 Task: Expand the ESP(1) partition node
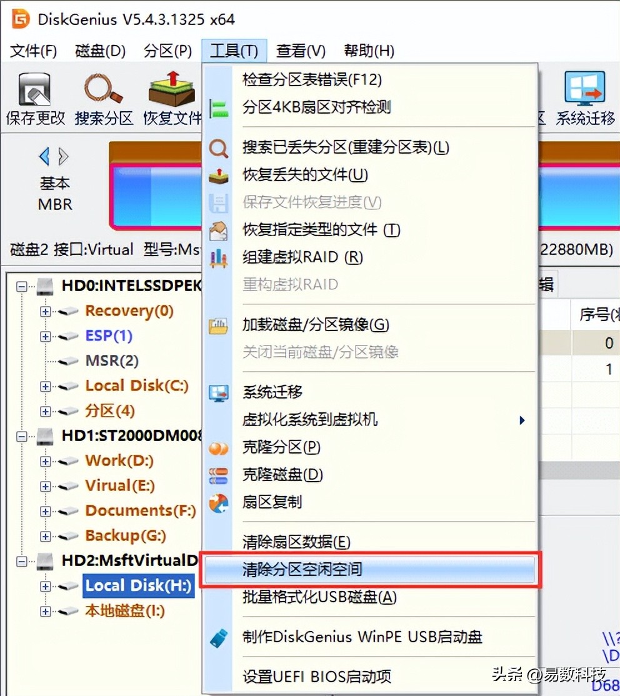coord(45,337)
